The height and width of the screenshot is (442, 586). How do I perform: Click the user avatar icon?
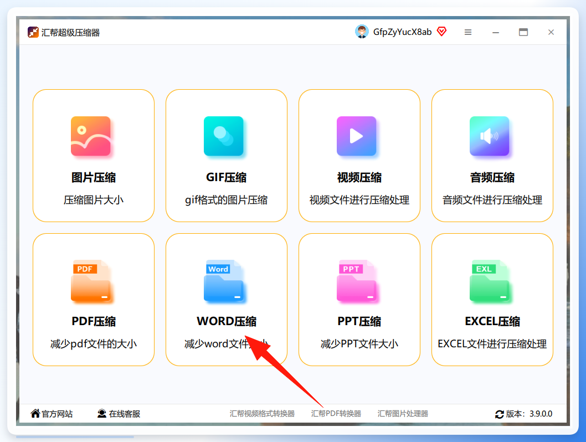click(361, 32)
